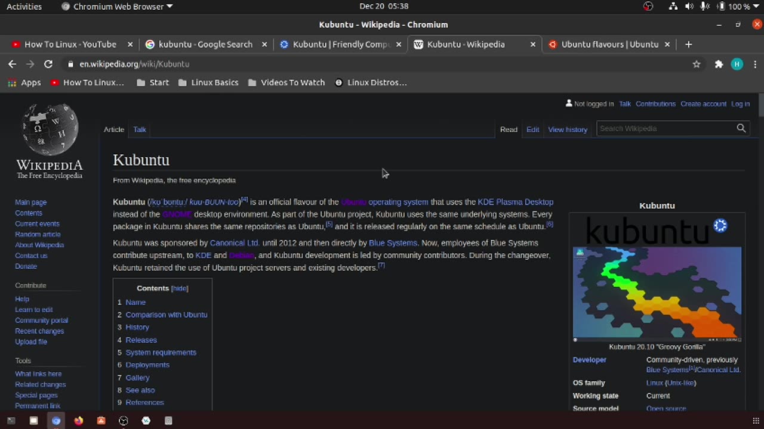This screenshot has height=429, width=764.
Task: Open the Blue Systems link in article text
Action: pyautogui.click(x=393, y=243)
